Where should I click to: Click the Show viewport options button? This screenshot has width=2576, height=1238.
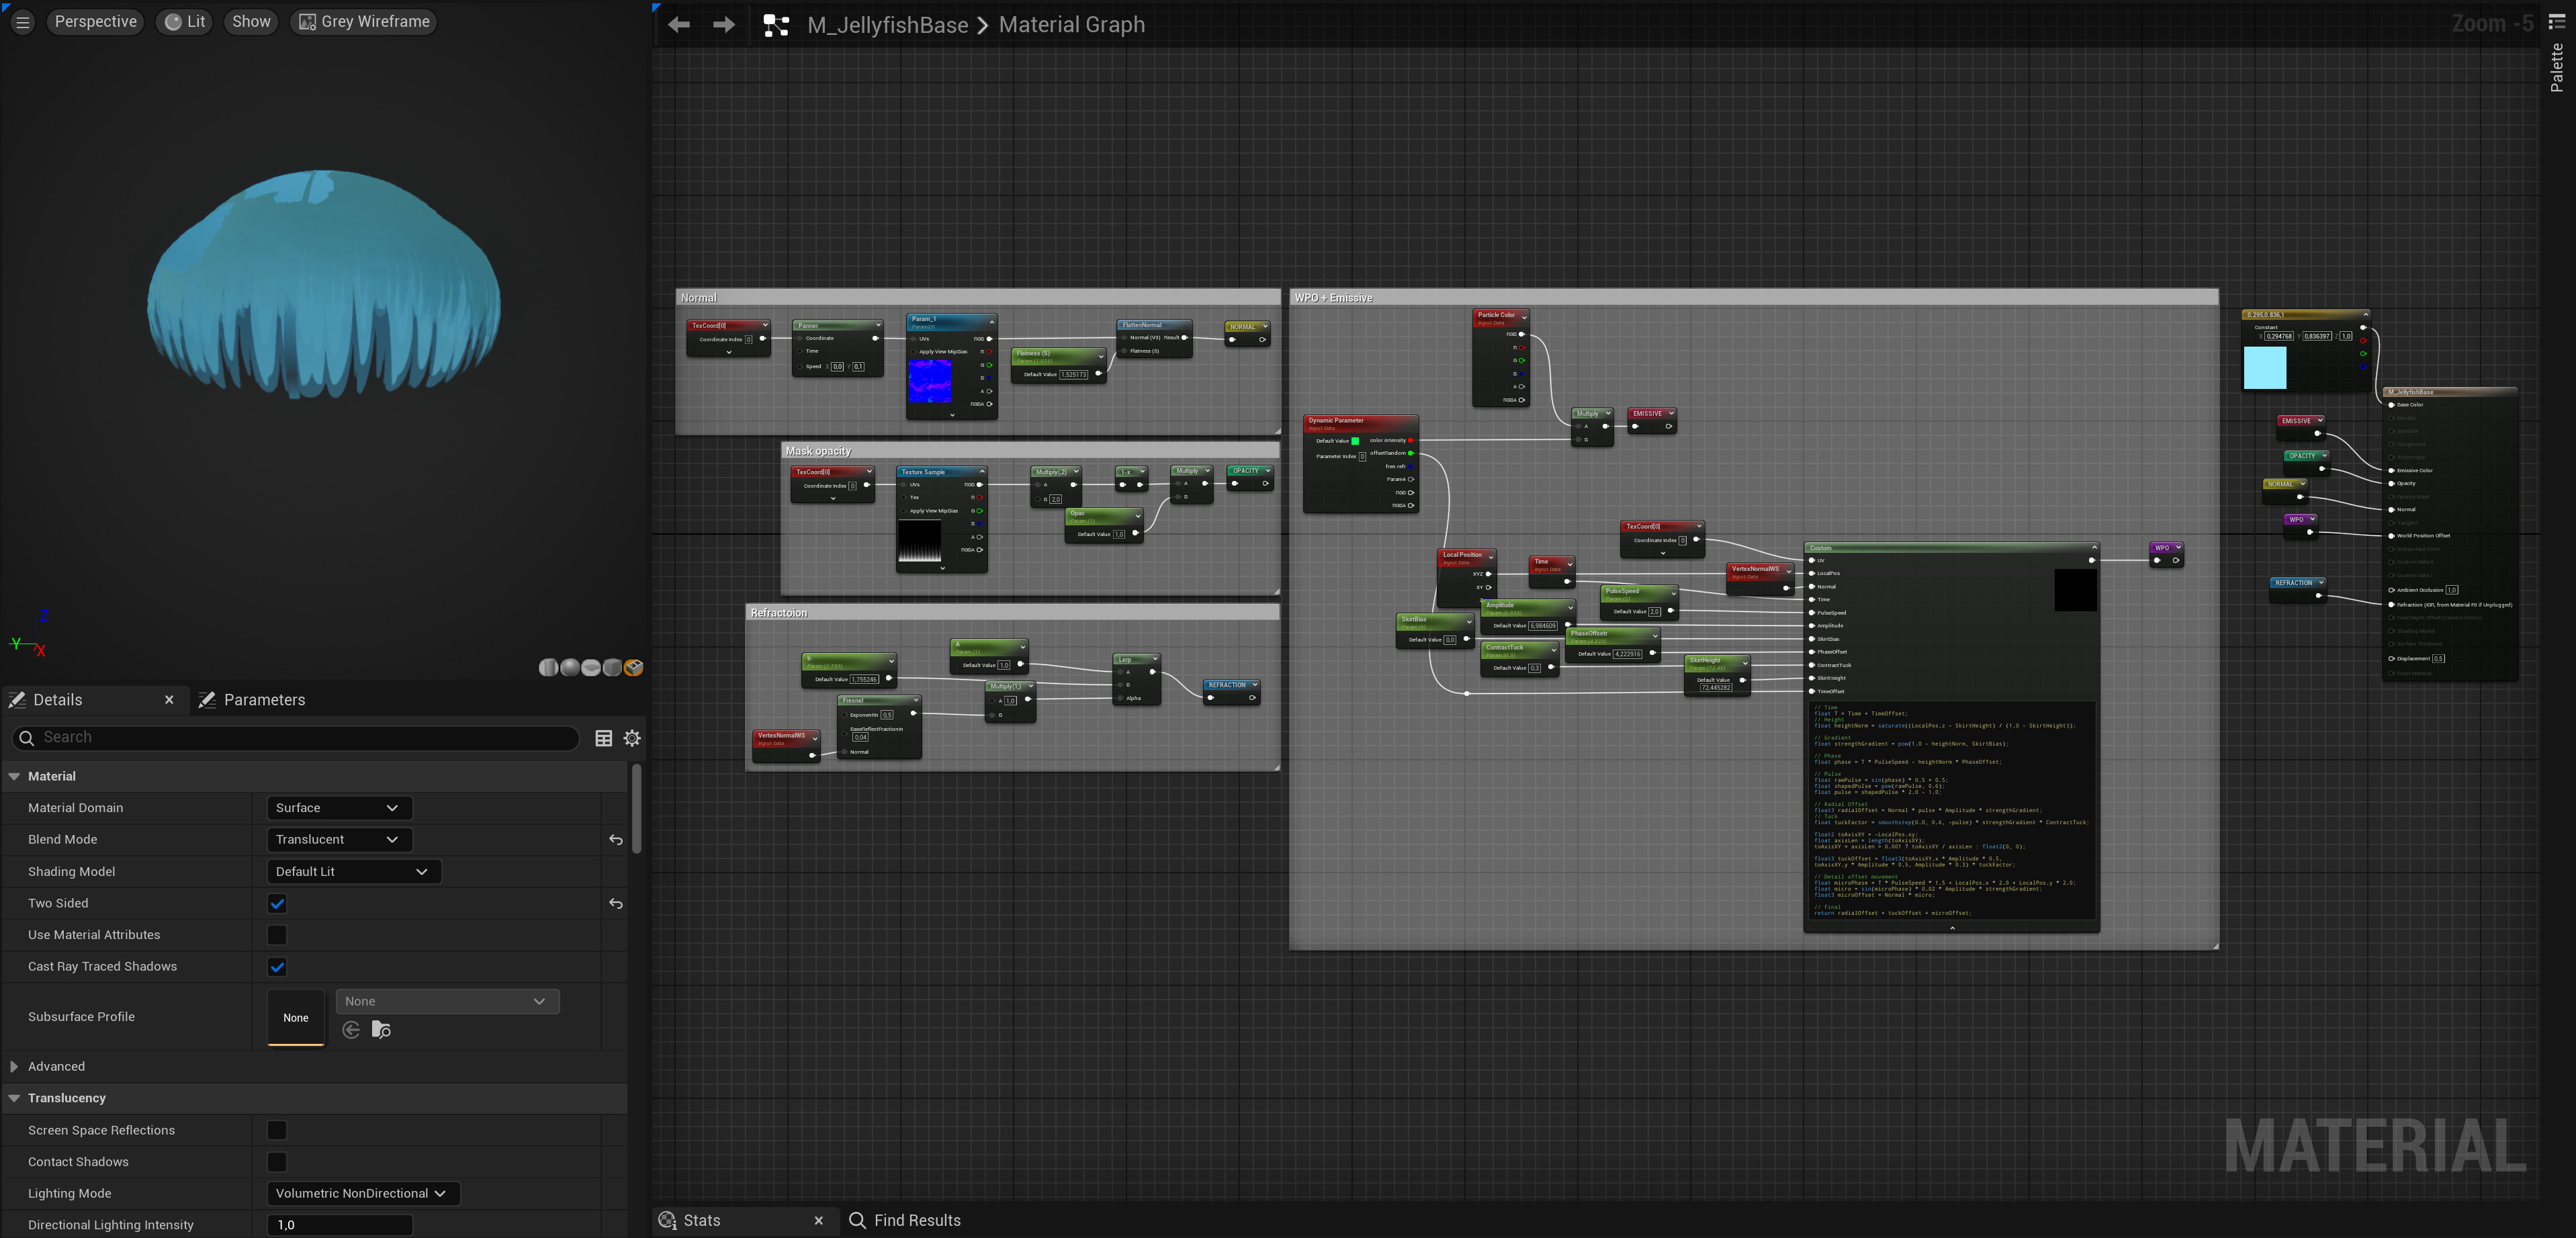(x=251, y=21)
